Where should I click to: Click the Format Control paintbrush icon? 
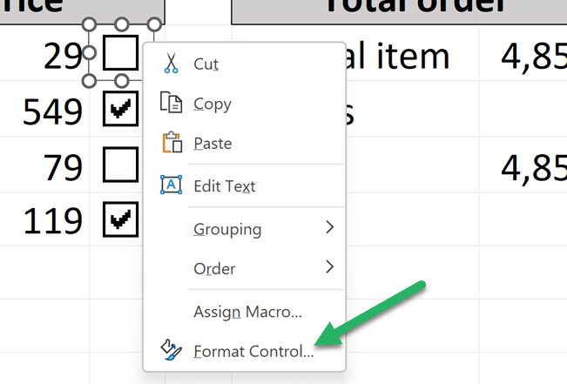pyautogui.click(x=171, y=350)
